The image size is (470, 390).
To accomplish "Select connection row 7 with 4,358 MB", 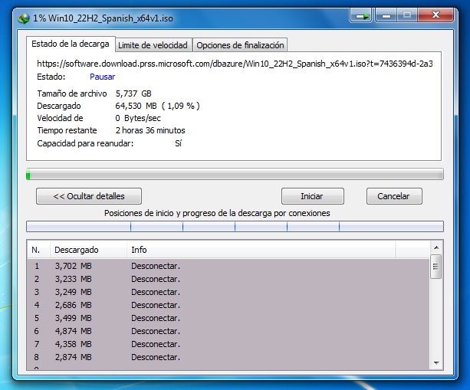I will (228, 344).
